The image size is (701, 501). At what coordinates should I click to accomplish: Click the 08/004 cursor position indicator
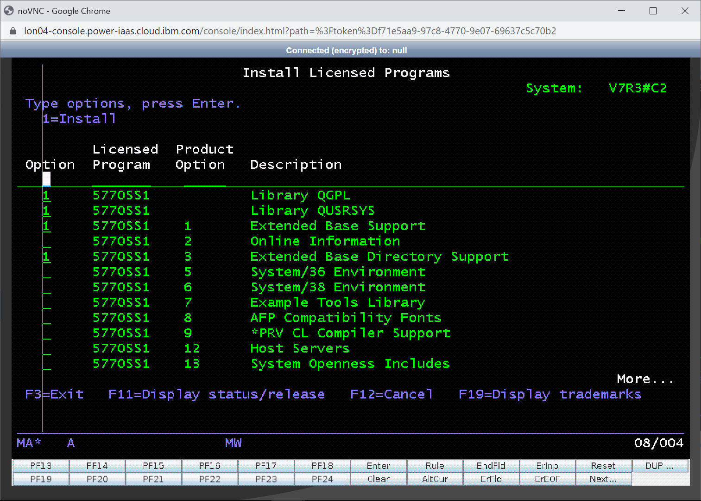658,443
